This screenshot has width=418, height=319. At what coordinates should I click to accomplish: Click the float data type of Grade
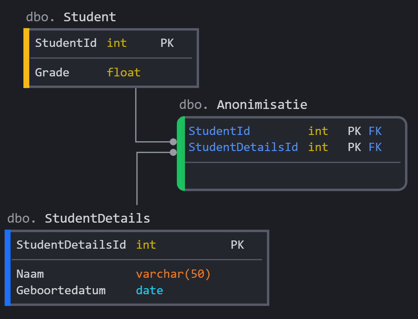tap(124, 72)
